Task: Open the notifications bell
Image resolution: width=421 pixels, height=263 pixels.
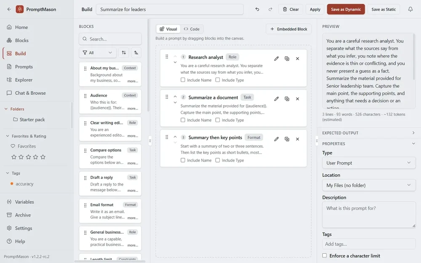Action: point(410,9)
